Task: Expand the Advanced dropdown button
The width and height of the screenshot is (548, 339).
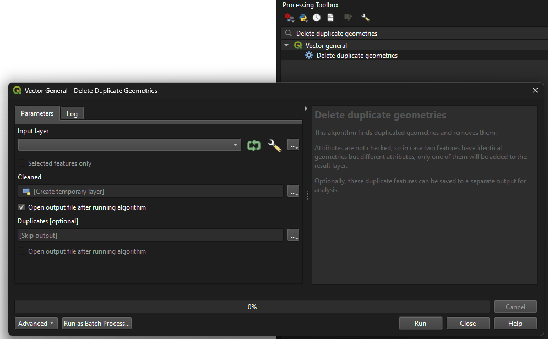Action: (37, 324)
